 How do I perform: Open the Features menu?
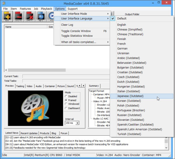coord(25,9)
